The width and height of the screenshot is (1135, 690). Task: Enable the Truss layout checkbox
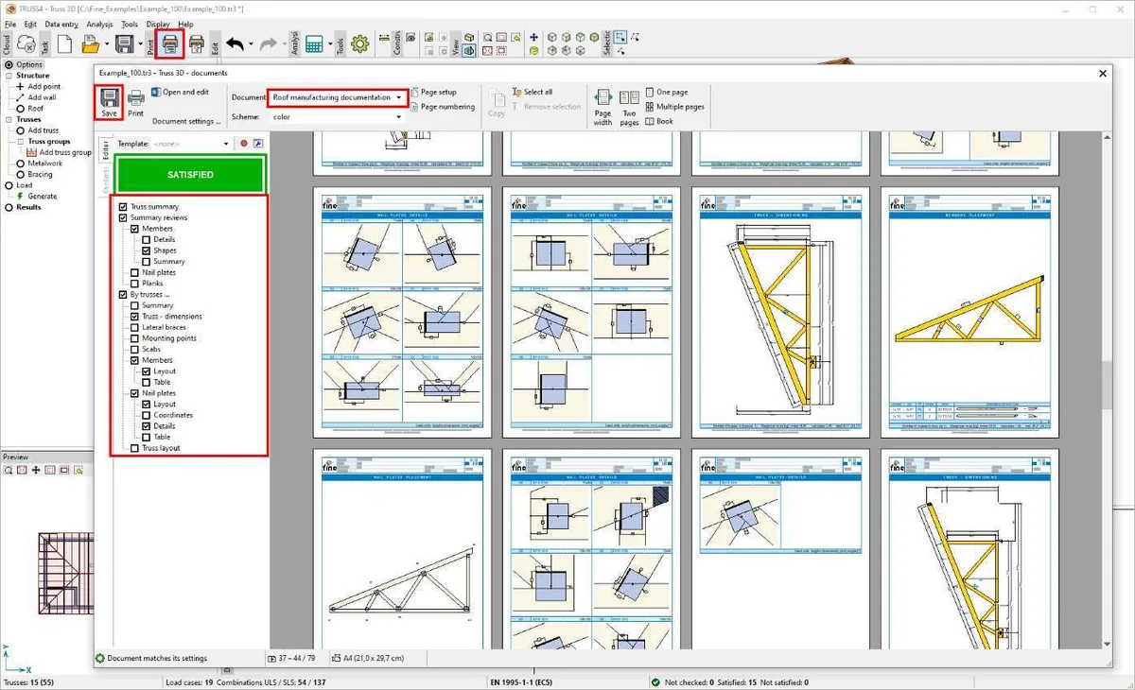coord(134,448)
